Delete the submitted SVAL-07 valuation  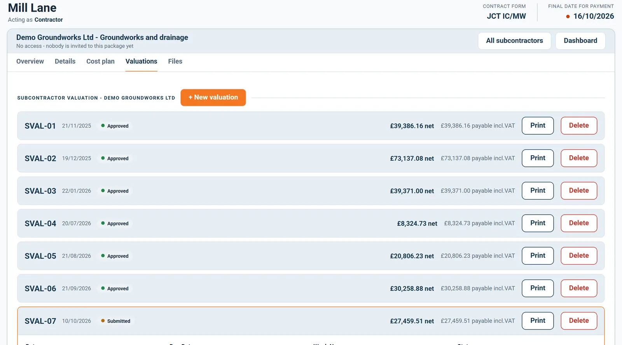tap(579, 321)
